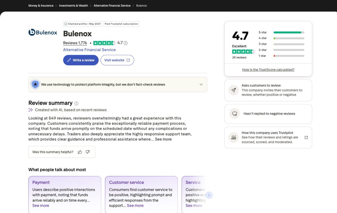Screen dimensions: 337x213
Task: Click the Visit website button
Action: [x=117, y=60]
